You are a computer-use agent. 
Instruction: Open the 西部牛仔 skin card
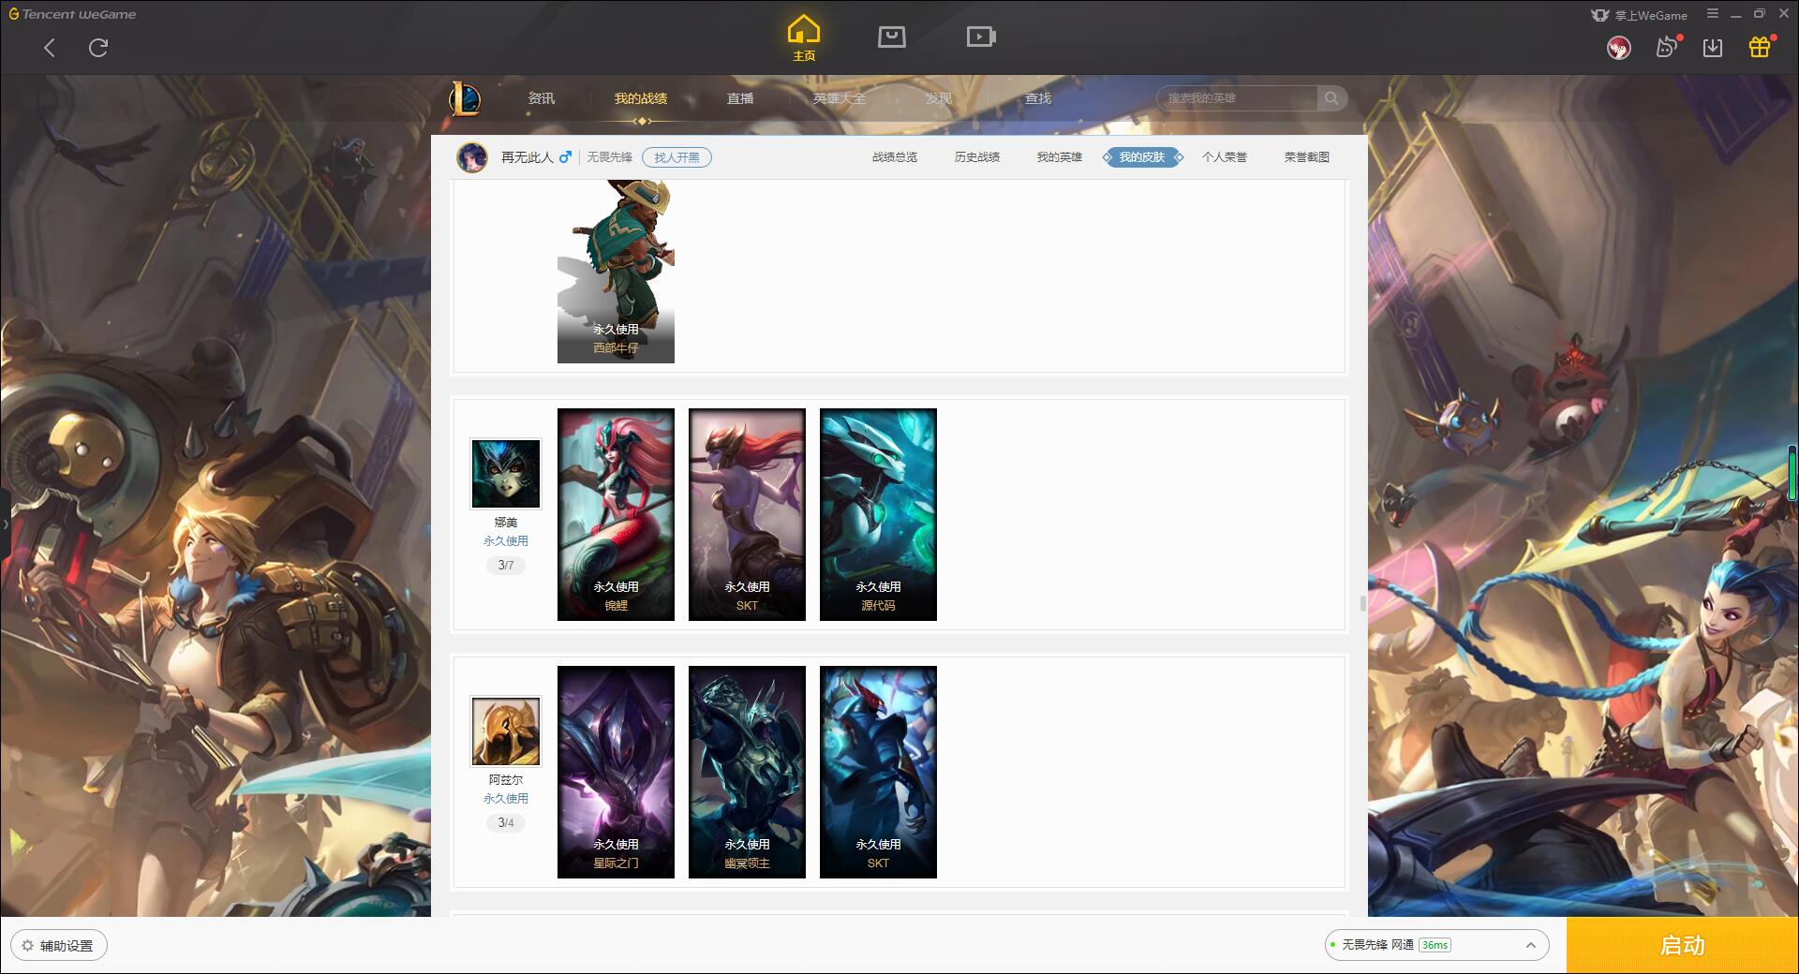coord(616,272)
